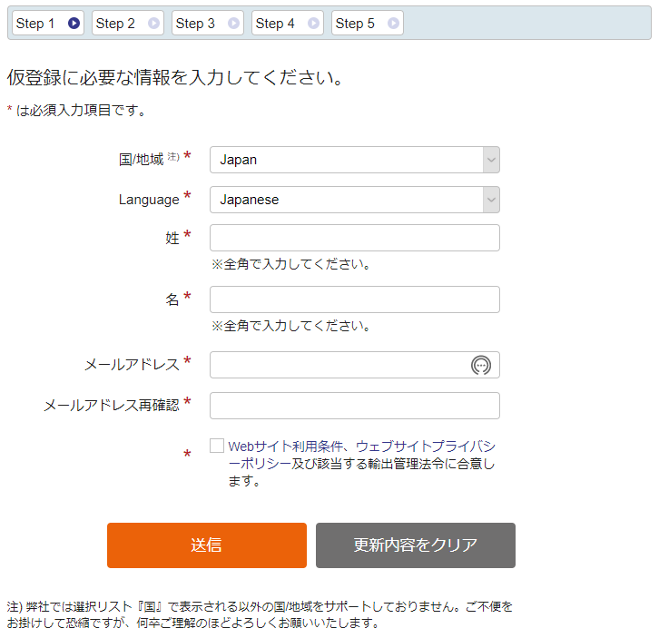Select the Step 5 tab label
659x638 pixels.
pyautogui.click(x=355, y=23)
